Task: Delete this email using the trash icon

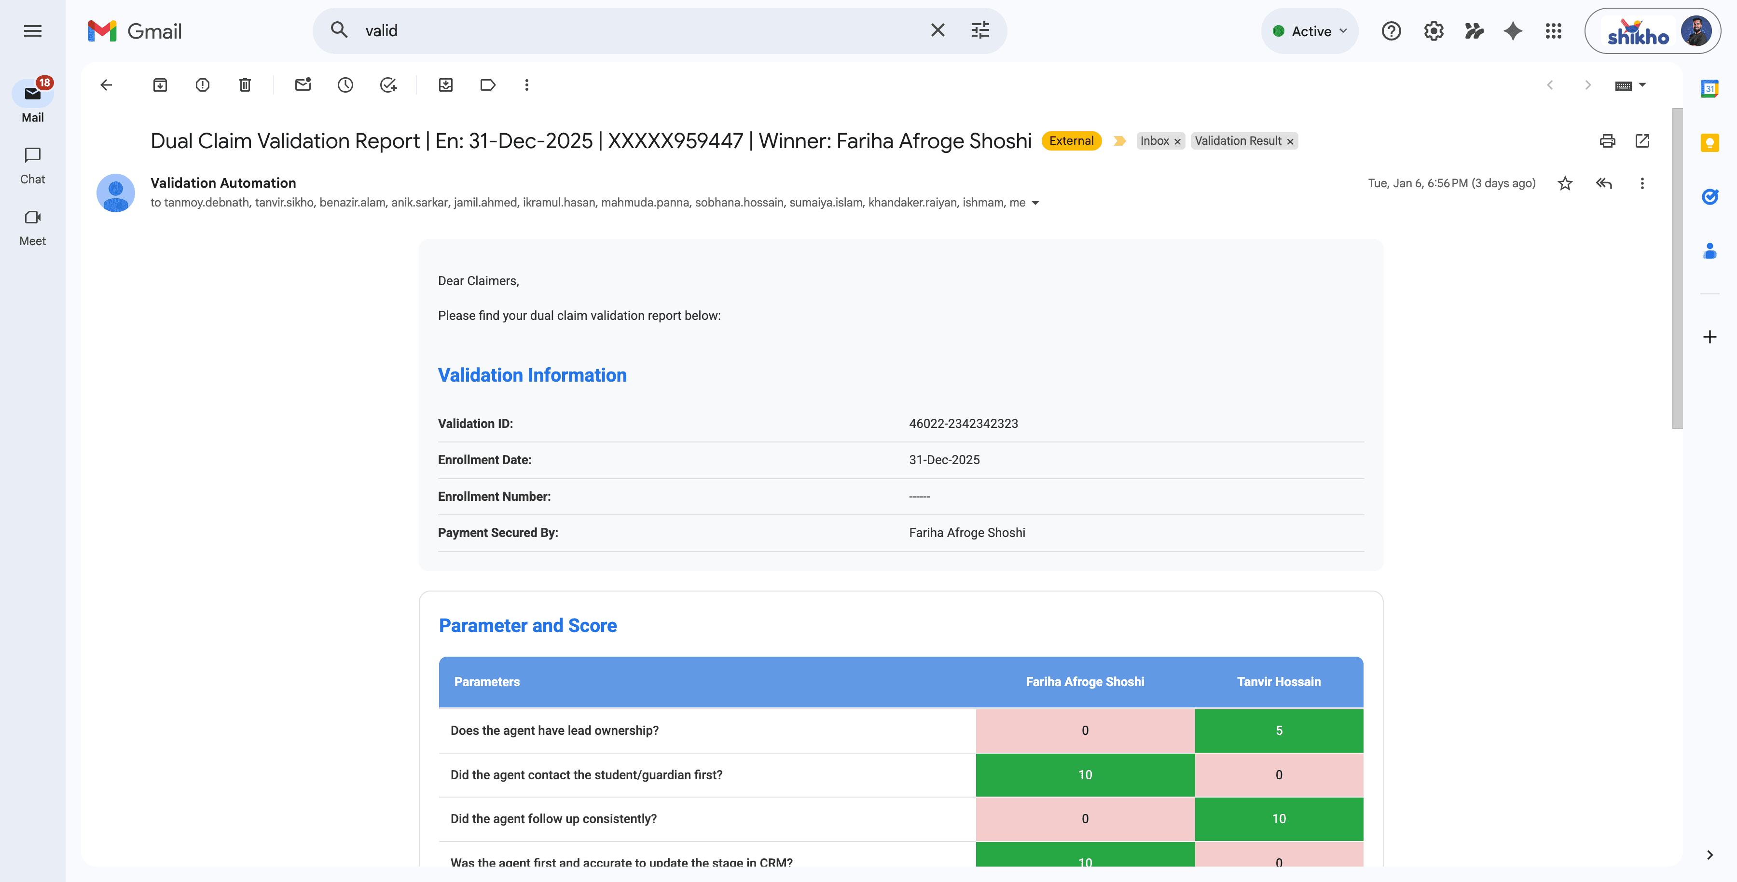Action: 244,85
